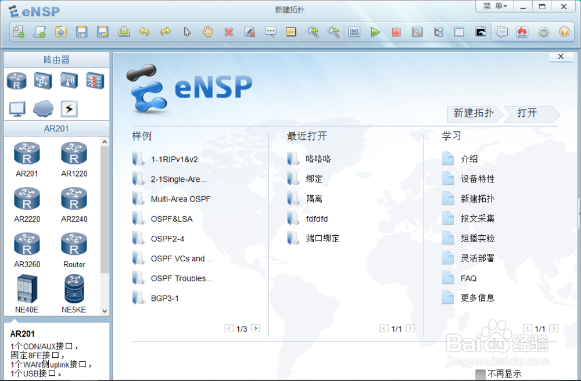Zoom in with the magnifier plus icon
Image resolution: width=581 pixels, height=381 pixels.
tap(313, 32)
